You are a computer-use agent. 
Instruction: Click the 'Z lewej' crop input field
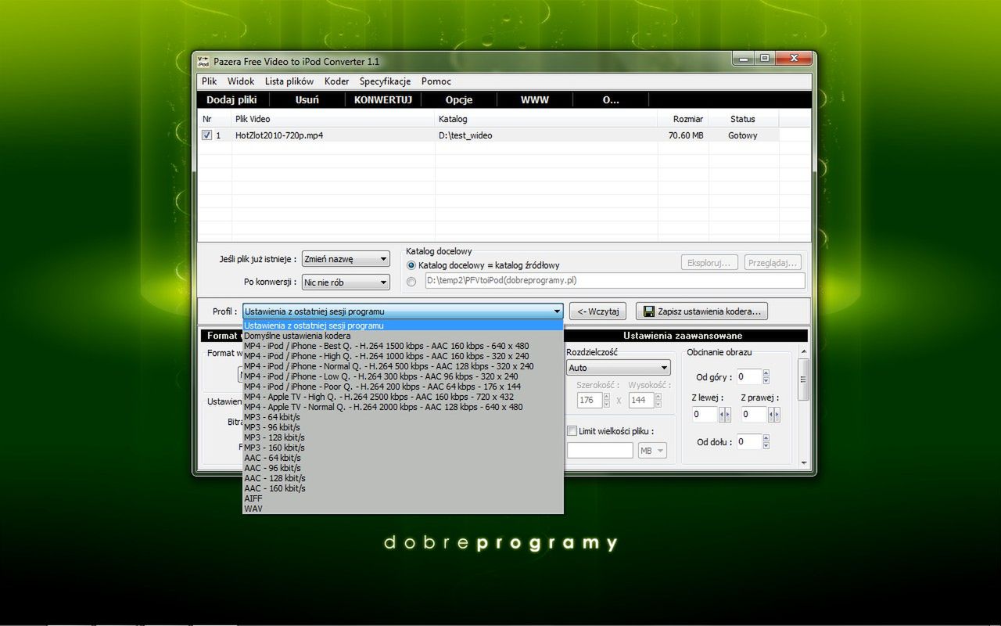[x=705, y=415]
